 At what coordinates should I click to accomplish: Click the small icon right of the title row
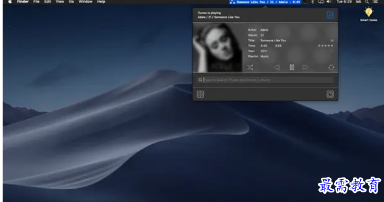click(332, 40)
